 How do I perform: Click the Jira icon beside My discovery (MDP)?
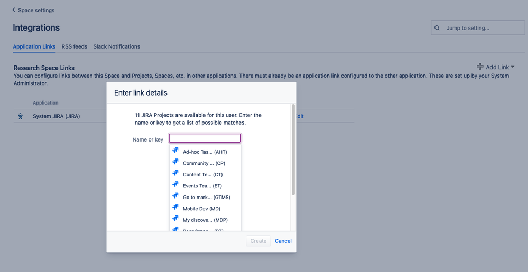pyautogui.click(x=175, y=219)
